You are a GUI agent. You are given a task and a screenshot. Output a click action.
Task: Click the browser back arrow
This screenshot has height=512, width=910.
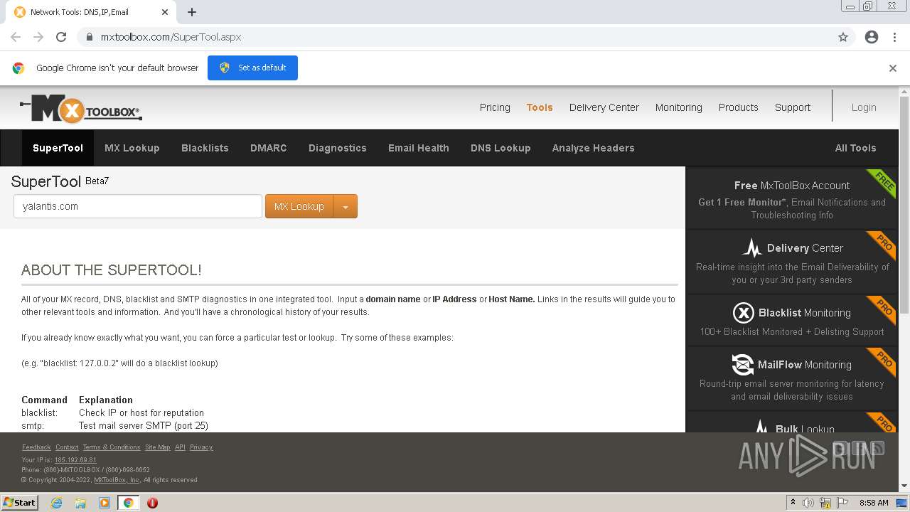tap(16, 37)
